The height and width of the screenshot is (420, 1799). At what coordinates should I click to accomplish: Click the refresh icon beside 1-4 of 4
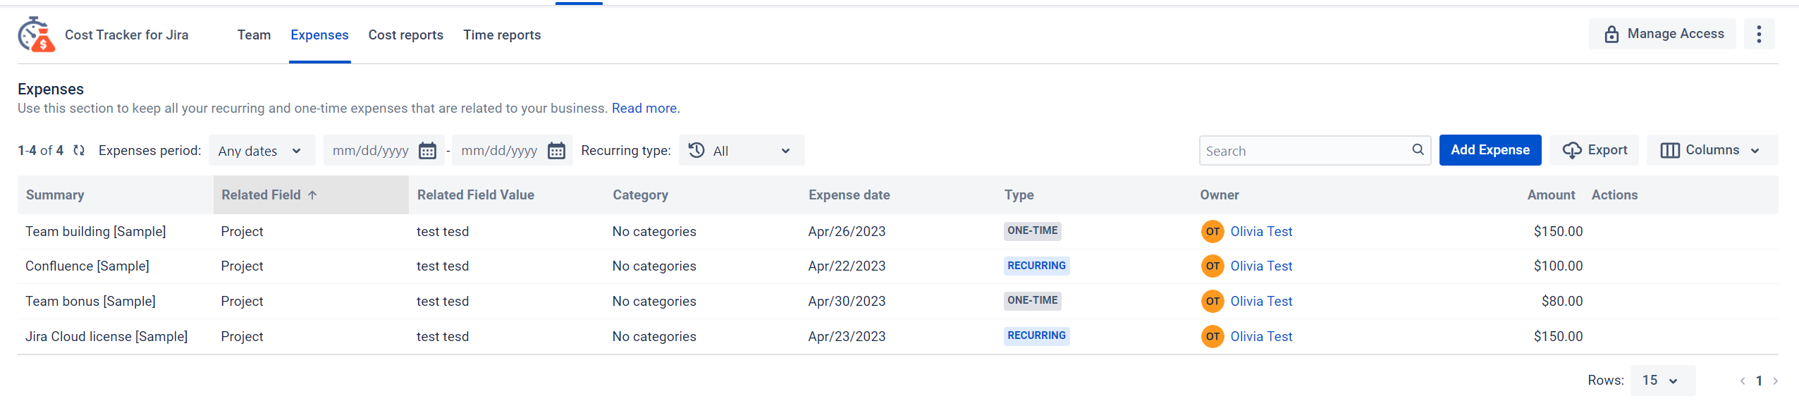coord(79,150)
